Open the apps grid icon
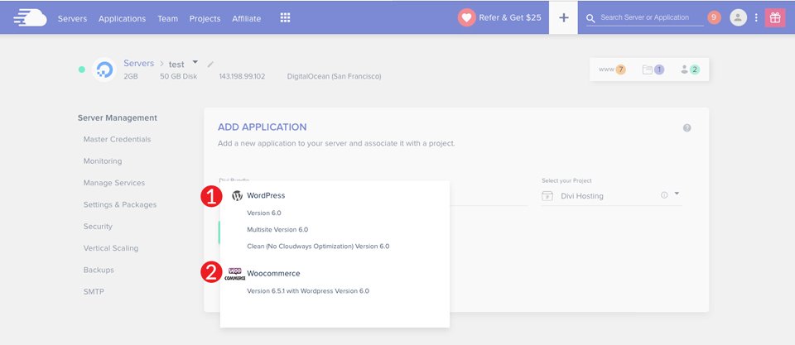 tap(285, 17)
